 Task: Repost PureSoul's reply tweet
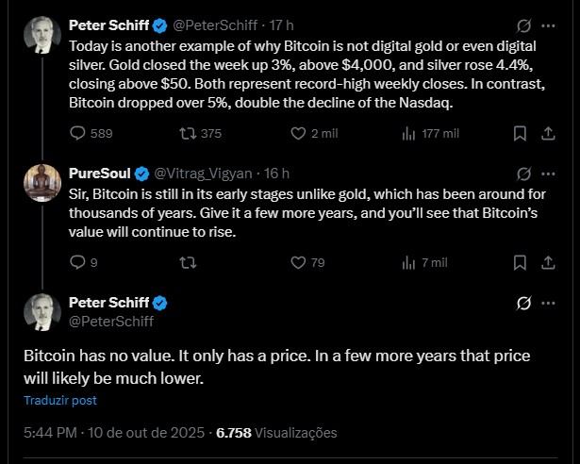pos(187,263)
